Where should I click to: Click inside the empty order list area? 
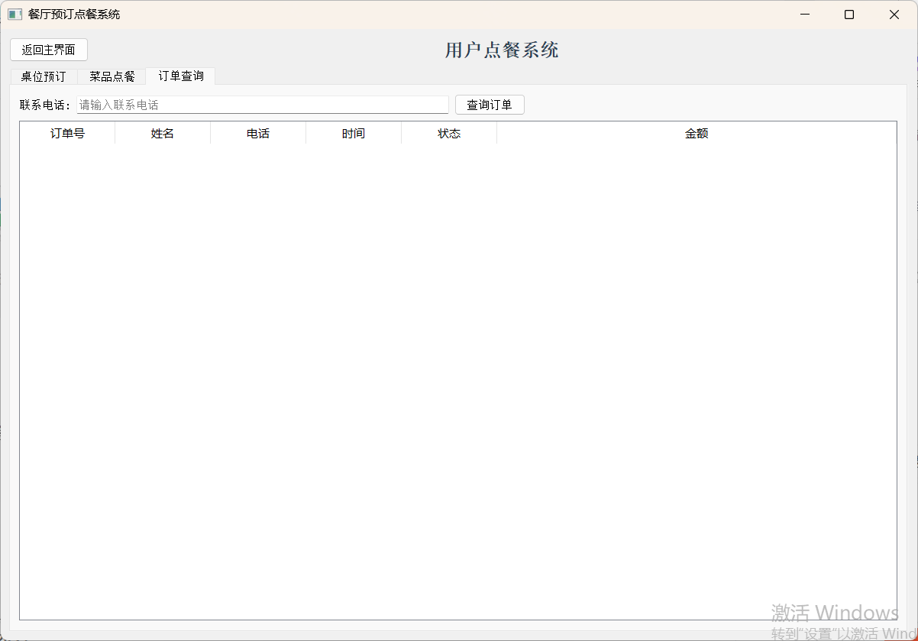458,367
